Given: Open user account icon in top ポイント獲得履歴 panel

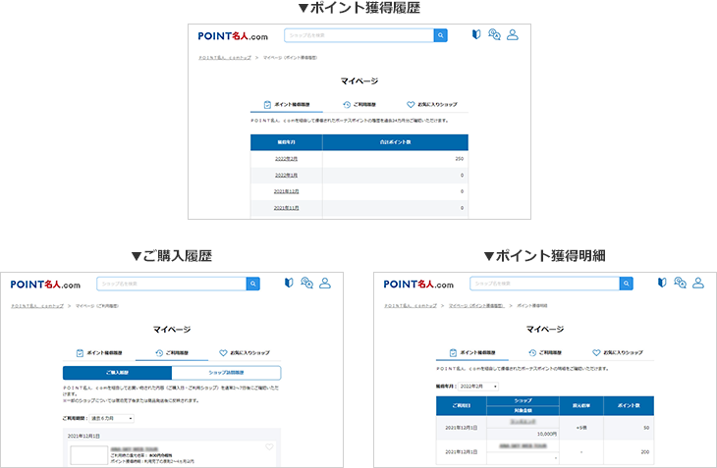Looking at the screenshot, I should tap(513, 35).
